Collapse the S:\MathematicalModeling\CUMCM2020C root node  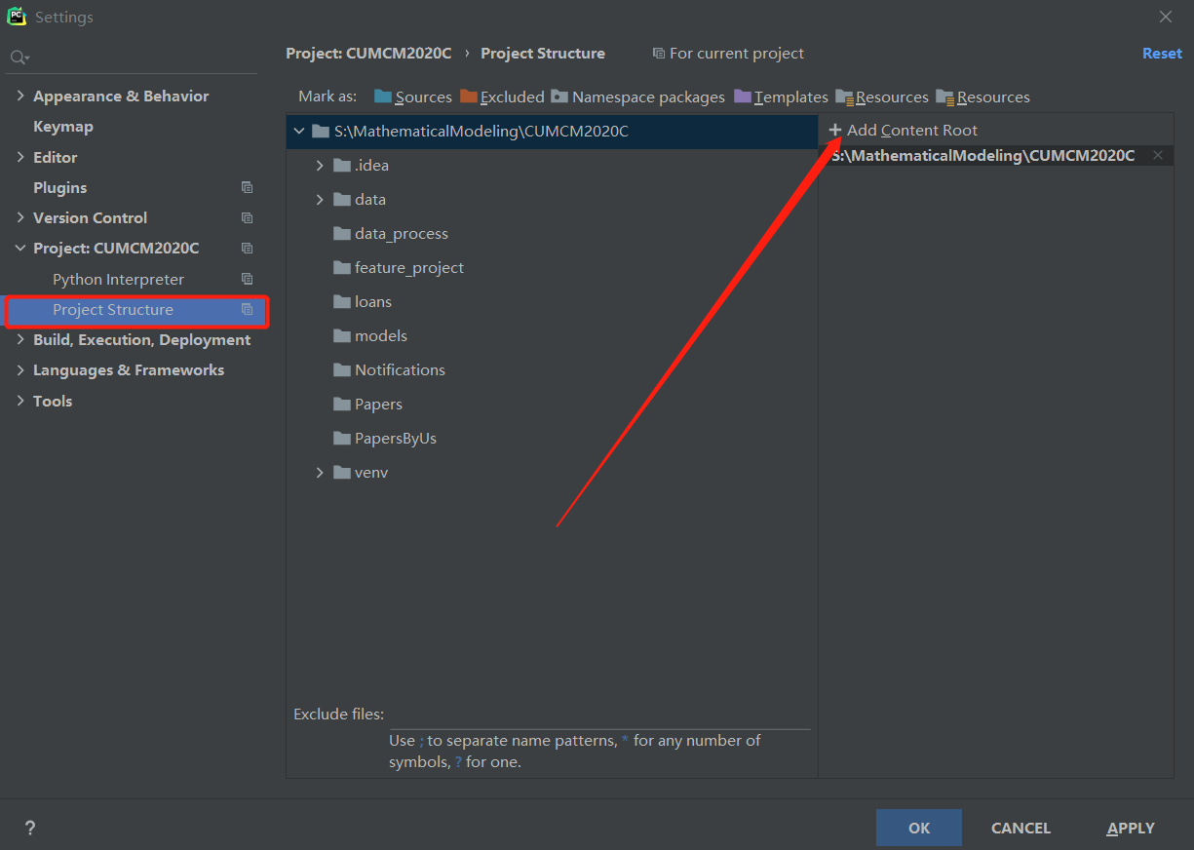point(299,131)
